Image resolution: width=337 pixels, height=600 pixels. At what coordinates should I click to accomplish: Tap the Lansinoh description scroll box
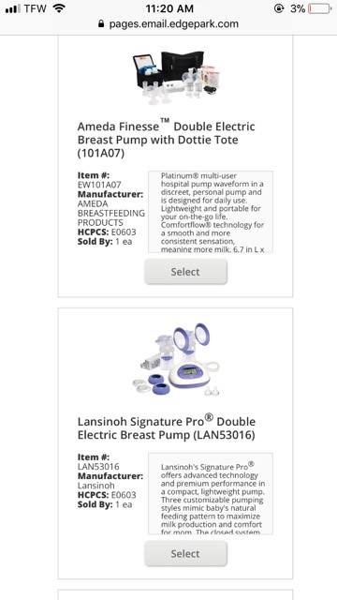pos(211,494)
